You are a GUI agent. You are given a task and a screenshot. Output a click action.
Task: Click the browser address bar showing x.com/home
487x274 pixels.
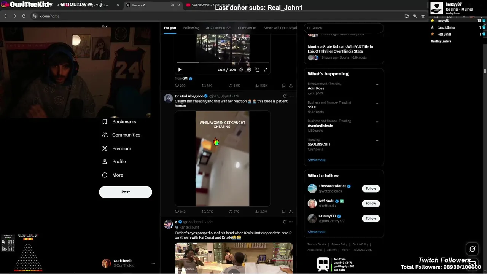pos(217,16)
